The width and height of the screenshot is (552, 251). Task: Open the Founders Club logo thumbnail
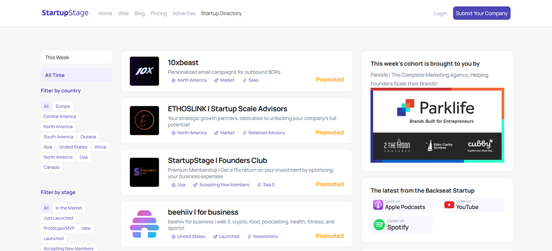pyautogui.click(x=144, y=172)
